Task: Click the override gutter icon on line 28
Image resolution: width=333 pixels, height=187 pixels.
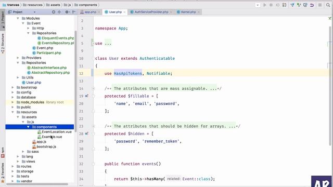Action: pos(87,134)
